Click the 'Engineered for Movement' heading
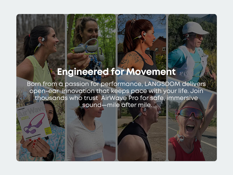Image resolution: width=233 pixels, height=175 pixels. [116, 72]
